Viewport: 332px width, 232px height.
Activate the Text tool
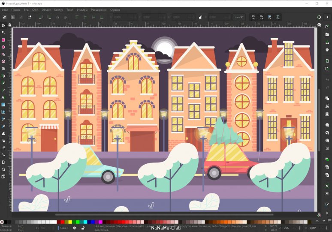pos(3,98)
